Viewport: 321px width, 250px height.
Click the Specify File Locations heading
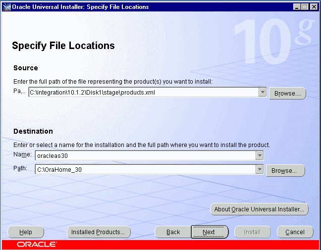[x=63, y=46]
